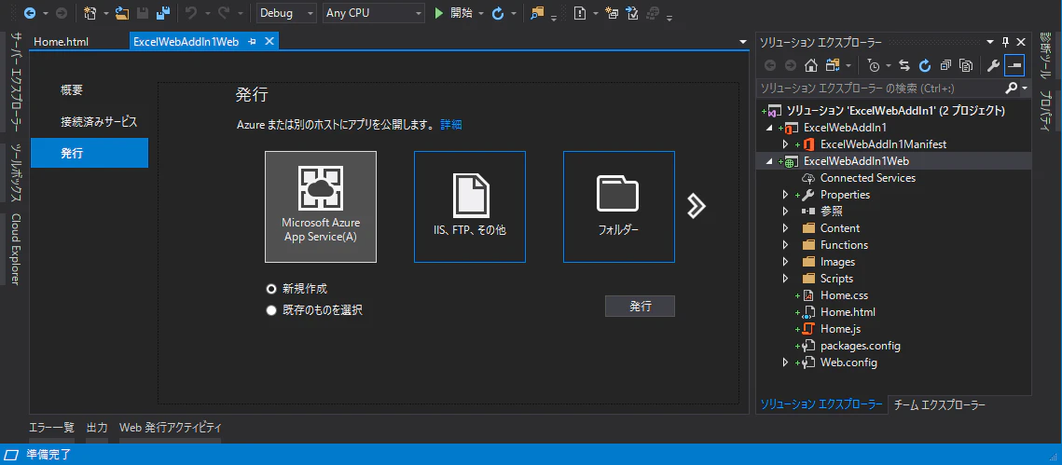Select the フォルダー publish target
The width and height of the screenshot is (1062, 465).
click(618, 207)
